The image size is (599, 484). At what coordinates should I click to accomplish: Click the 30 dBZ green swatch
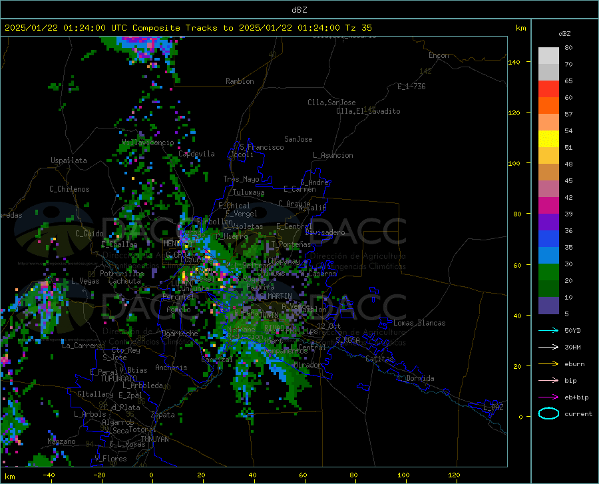[x=548, y=272]
